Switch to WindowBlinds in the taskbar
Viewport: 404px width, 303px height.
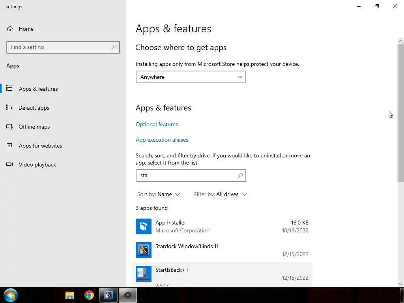108,295
